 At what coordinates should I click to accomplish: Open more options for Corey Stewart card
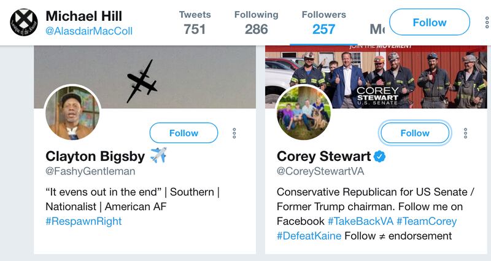(x=465, y=133)
